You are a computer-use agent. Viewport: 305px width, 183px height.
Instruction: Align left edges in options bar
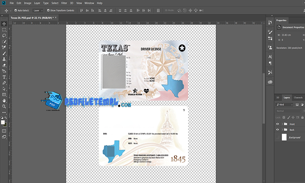click(x=100, y=10)
